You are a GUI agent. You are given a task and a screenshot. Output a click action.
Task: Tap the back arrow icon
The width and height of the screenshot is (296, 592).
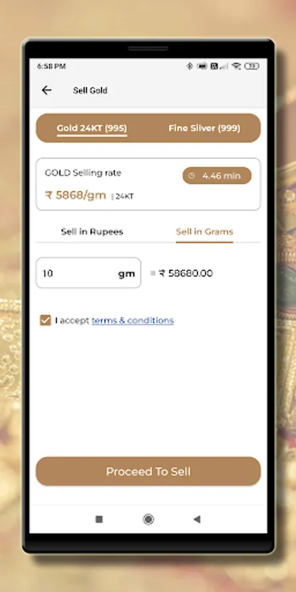point(47,90)
